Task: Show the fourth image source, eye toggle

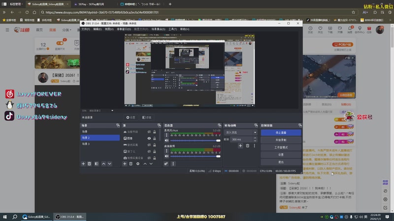Action: (149, 151)
